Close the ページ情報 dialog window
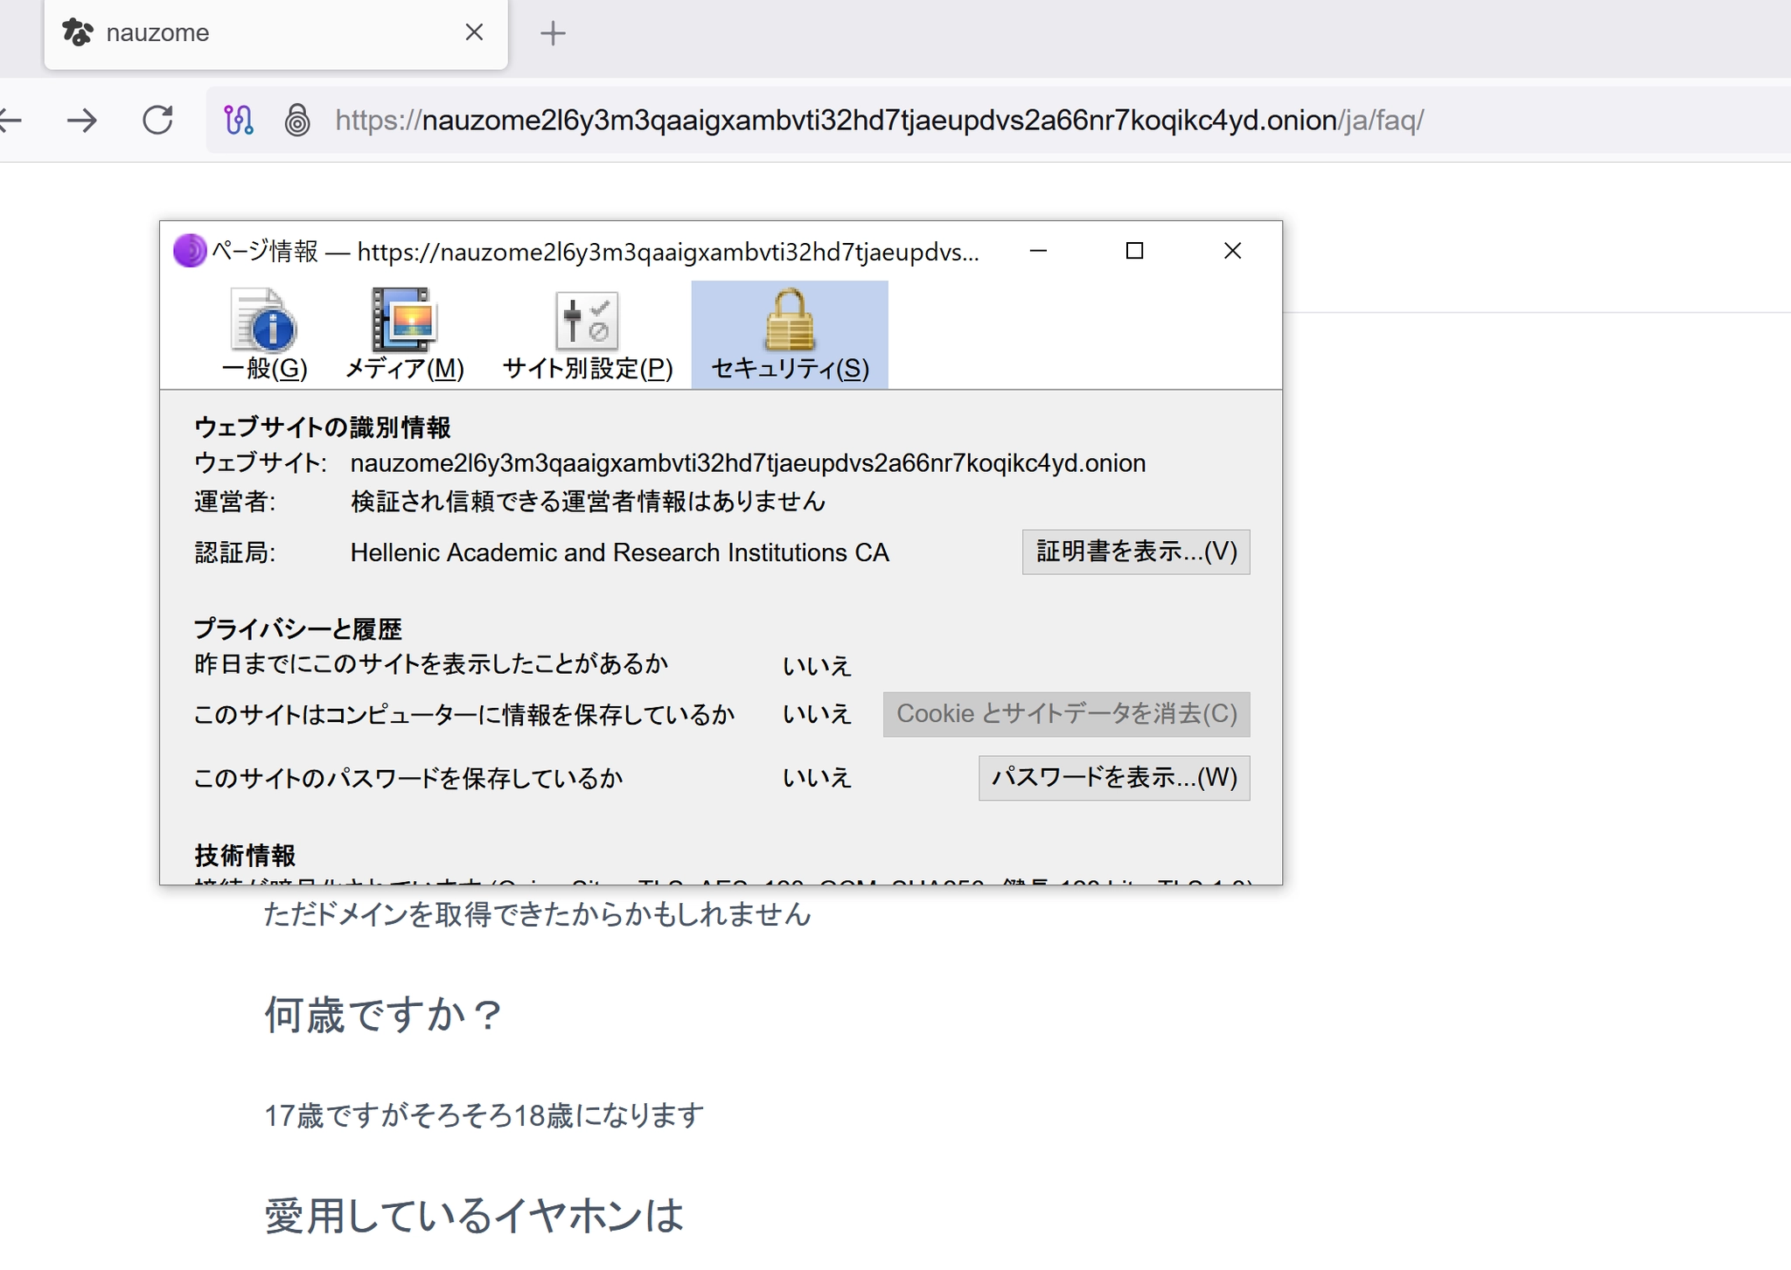This screenshot has height=1270, width=1791. [x=1232, y=251]
